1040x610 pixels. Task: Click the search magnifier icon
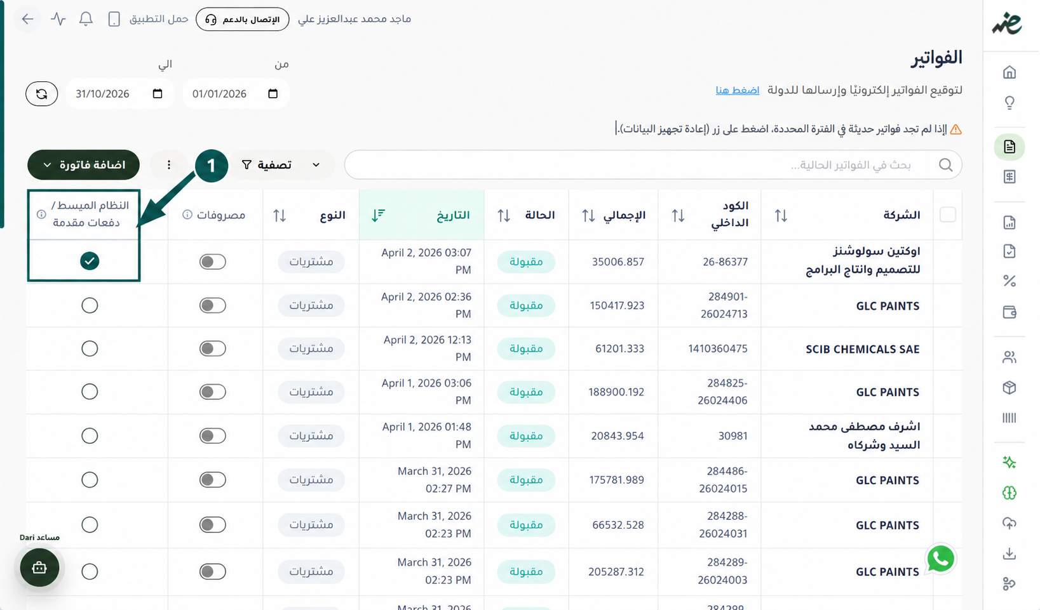(x=945, y=165)
